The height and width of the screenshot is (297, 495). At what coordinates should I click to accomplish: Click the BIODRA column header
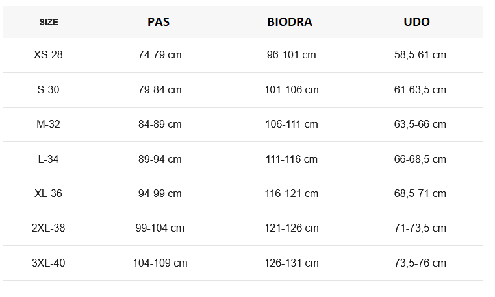290,21
